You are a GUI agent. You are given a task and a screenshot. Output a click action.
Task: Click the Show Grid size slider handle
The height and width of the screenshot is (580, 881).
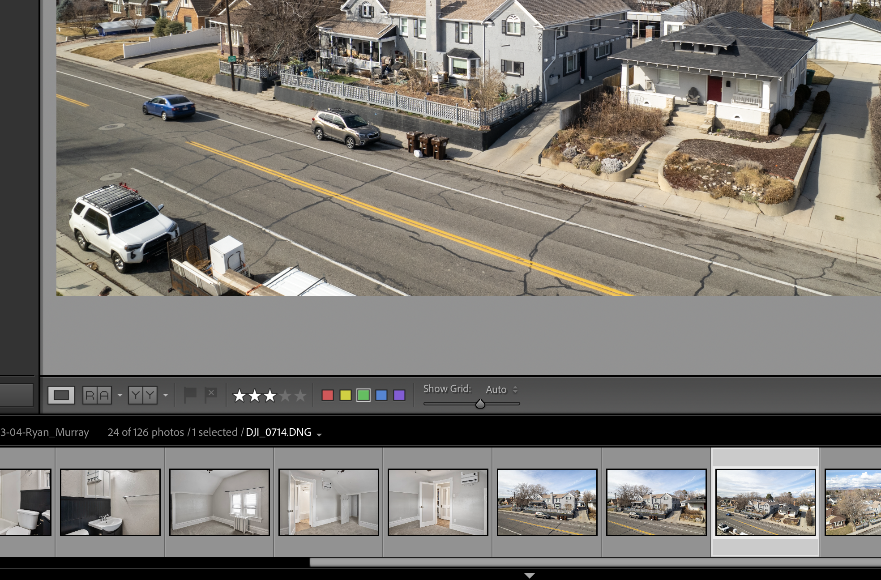click(480, 404)
